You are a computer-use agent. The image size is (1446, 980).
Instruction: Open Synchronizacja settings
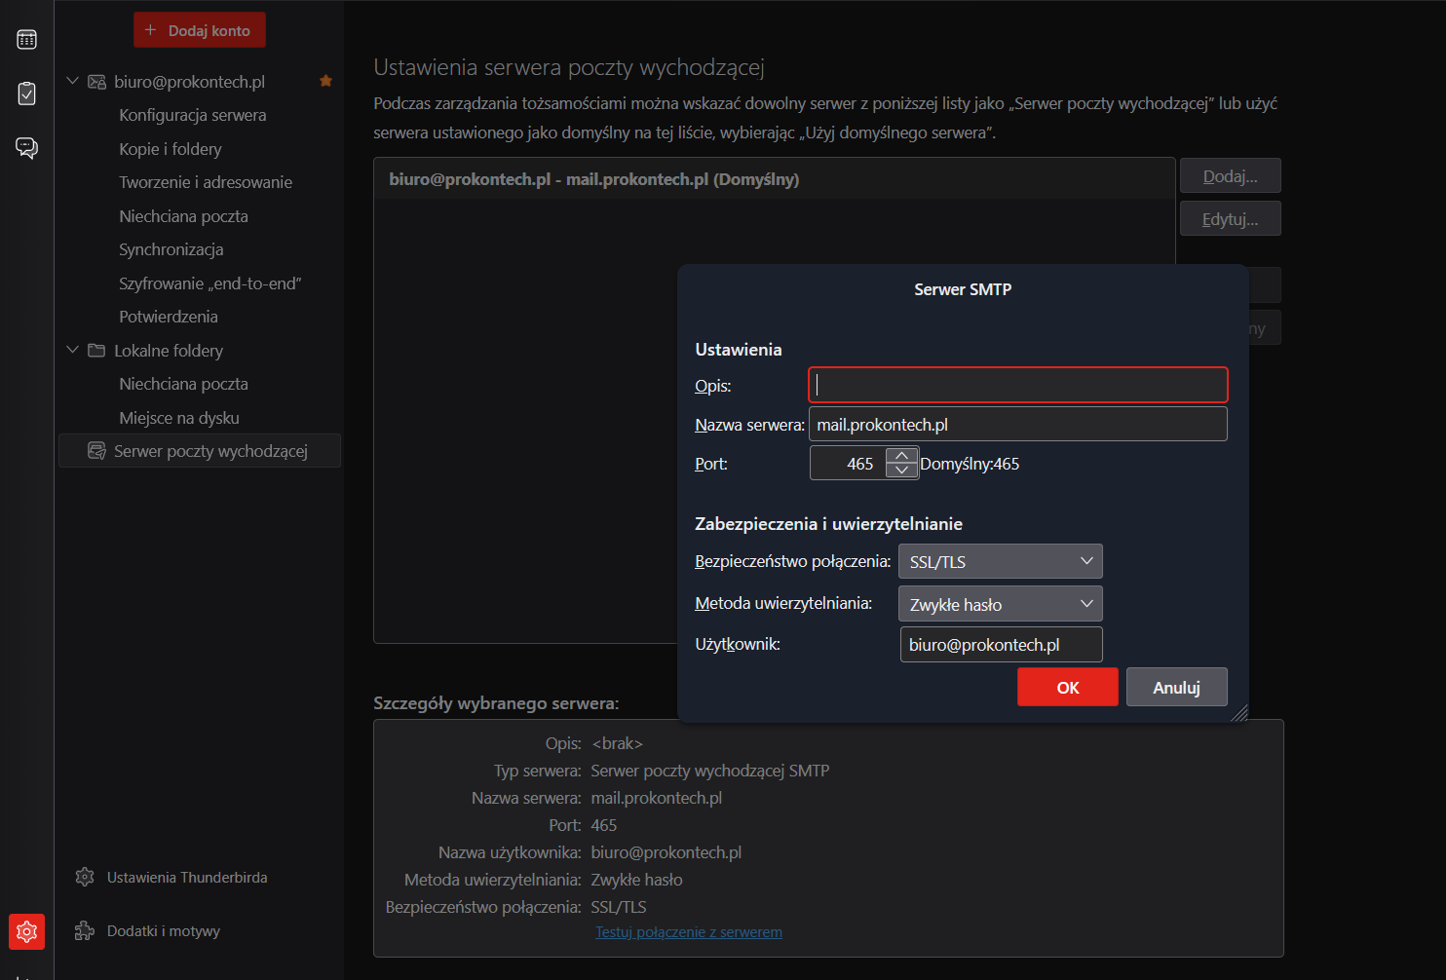tap(171, 249)
